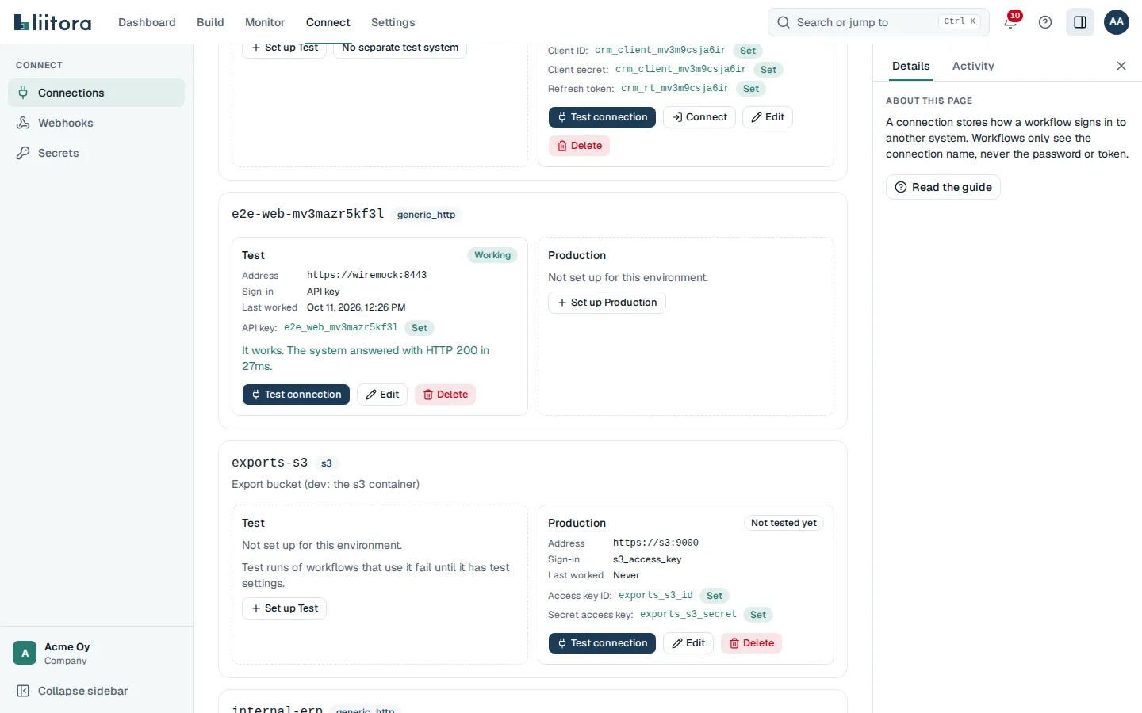Viewport: 1142px width, 713px height.
Task: Go to the Monitor menu
Action: (x=265, y=22)
